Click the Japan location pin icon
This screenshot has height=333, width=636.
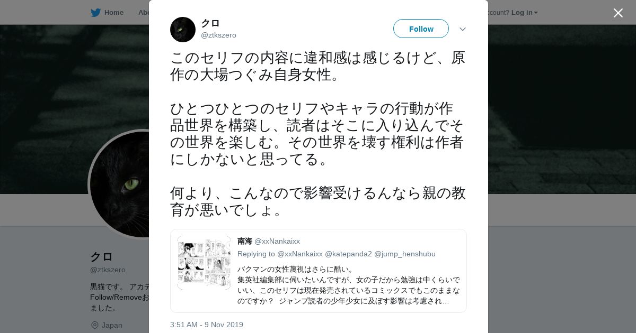95,325
